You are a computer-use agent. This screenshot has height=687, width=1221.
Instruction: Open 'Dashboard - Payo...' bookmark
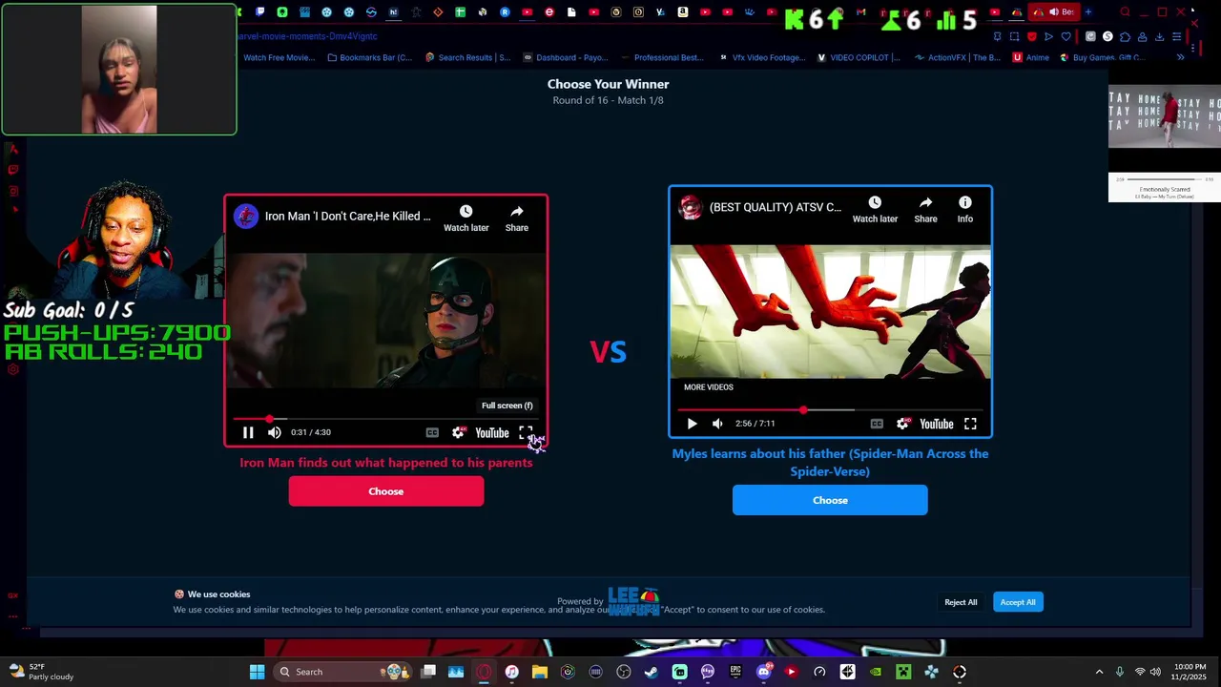tap(568, 57)
